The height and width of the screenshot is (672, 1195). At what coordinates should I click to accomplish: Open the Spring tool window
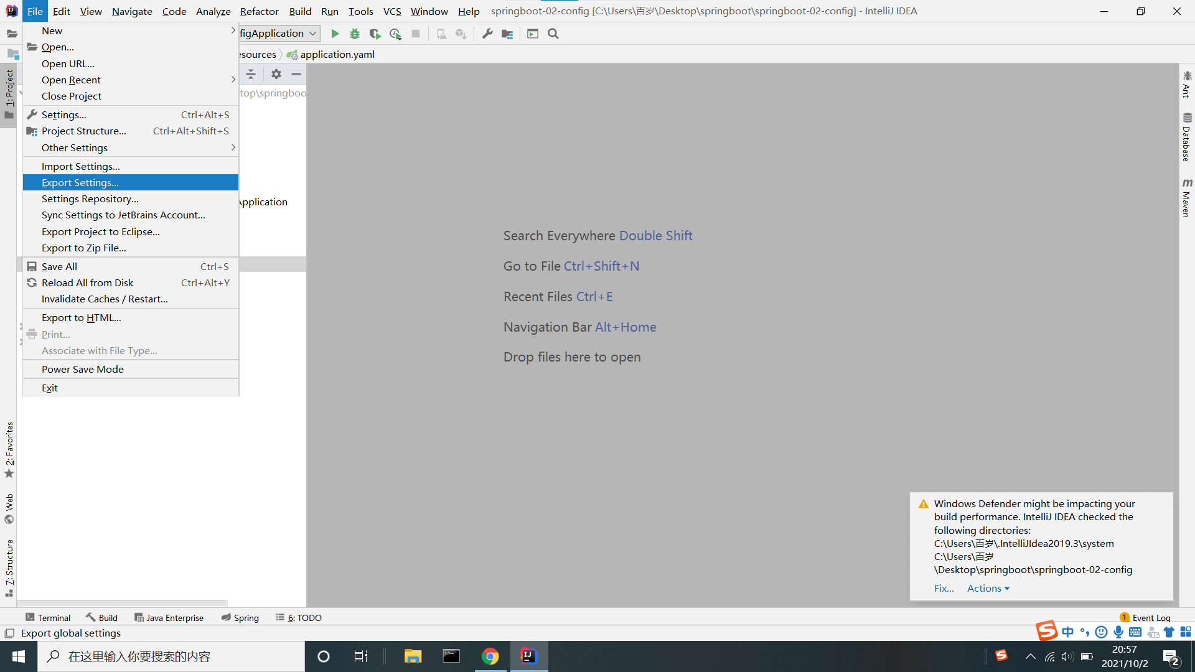(x=240, y=617)
